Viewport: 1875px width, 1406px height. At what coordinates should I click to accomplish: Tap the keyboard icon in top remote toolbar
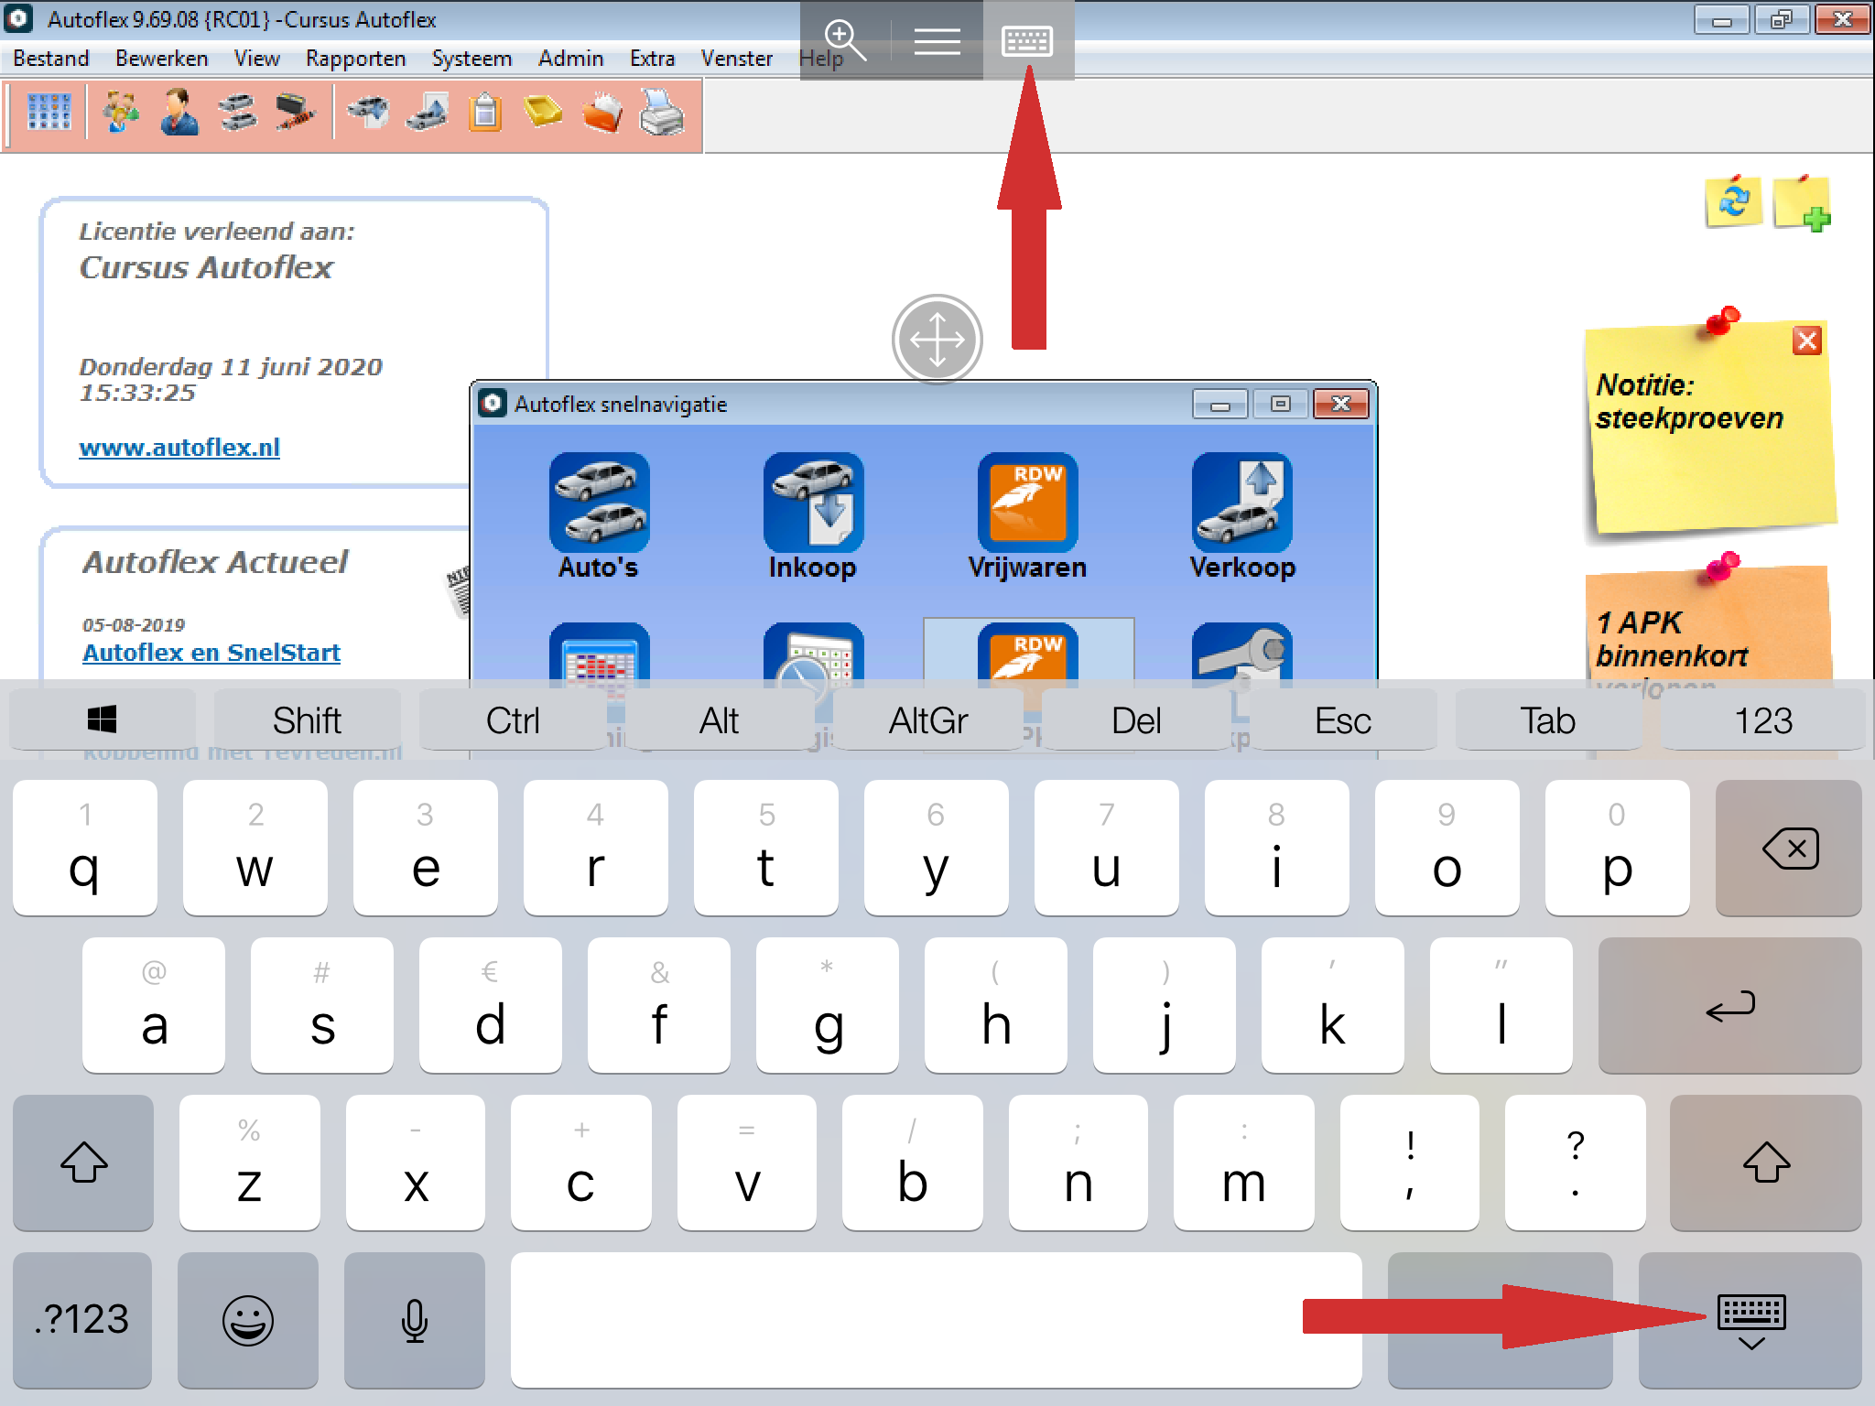(1027, 40)
